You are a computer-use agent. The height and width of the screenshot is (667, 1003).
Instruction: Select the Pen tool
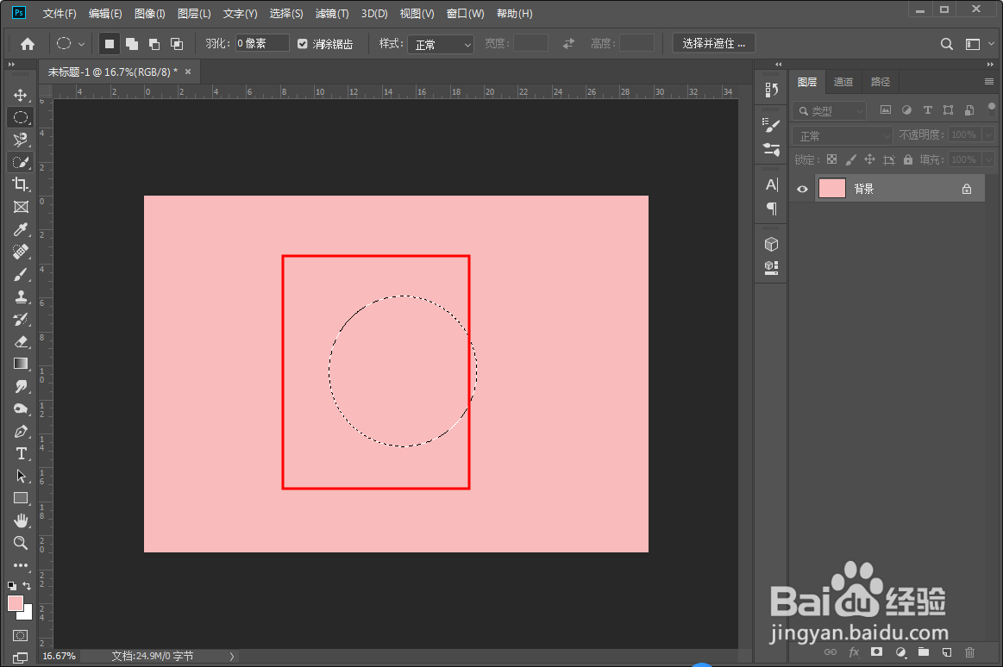tap(21, 431)
